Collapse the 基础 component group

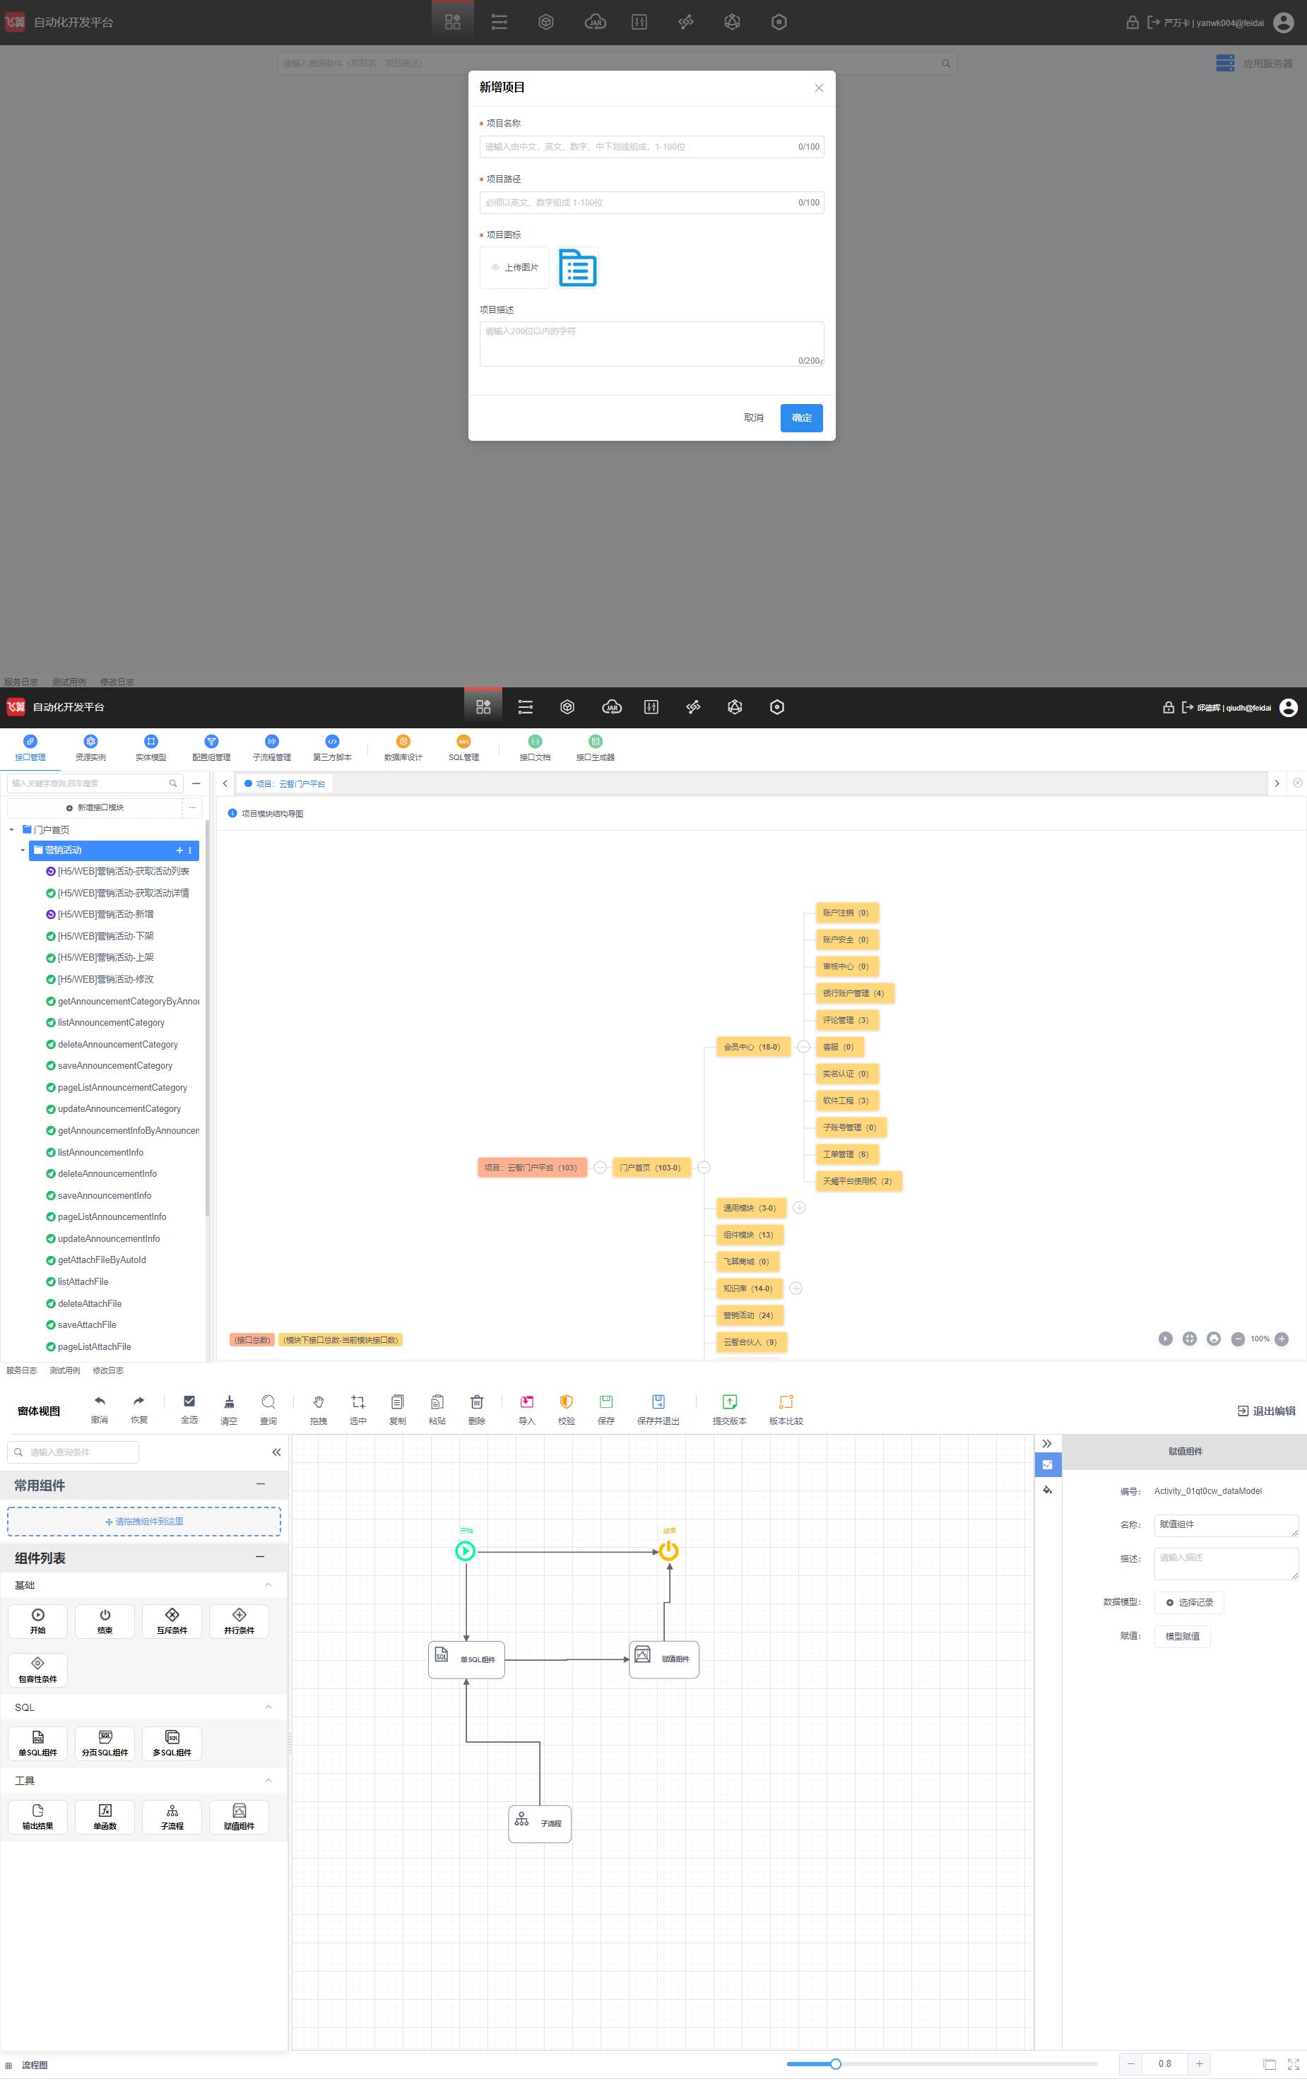(268, 1584)
